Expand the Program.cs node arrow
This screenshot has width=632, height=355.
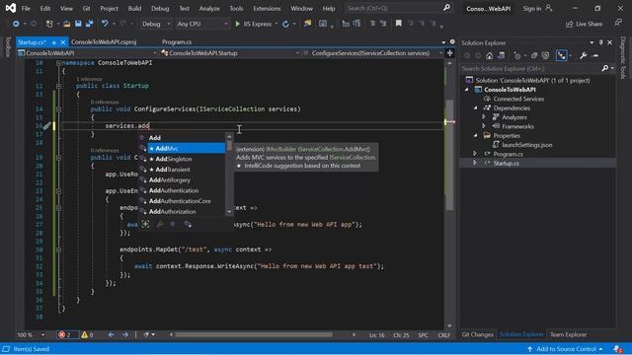tap(475, 154)
